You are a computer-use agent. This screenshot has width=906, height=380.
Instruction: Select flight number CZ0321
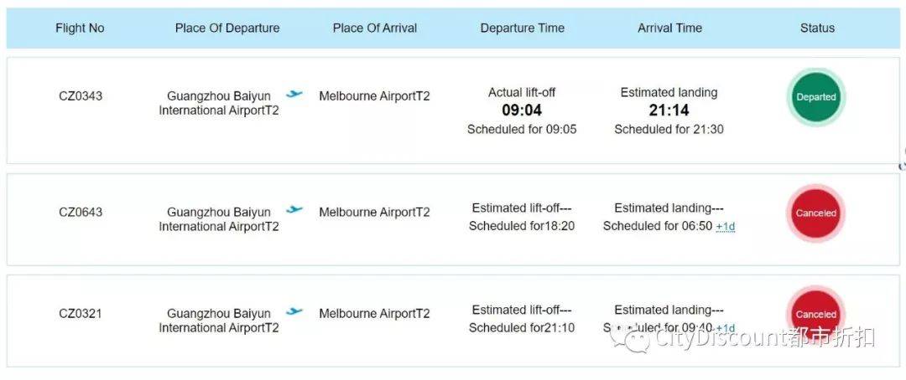coord(81,313)
